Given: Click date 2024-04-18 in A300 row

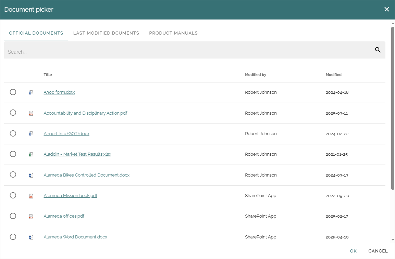Looking at the screenshot, I should coord(337,92).
